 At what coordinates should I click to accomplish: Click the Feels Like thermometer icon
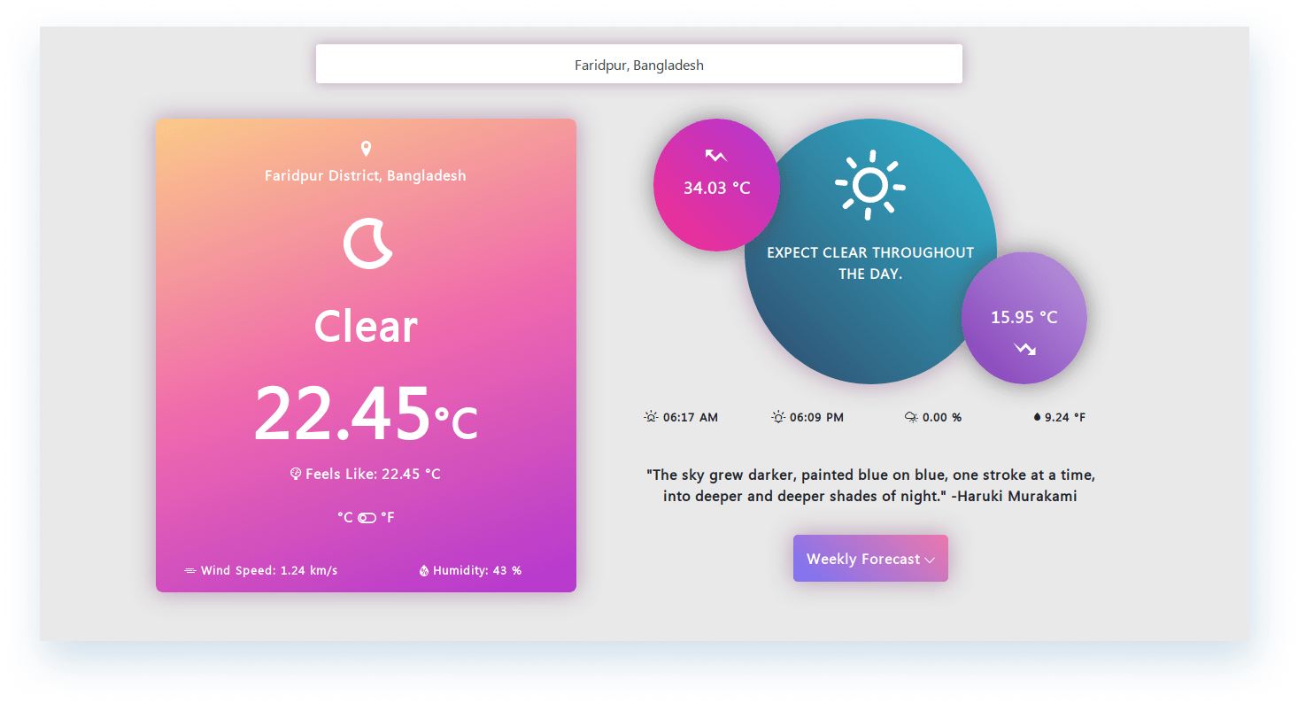point(296,474)
